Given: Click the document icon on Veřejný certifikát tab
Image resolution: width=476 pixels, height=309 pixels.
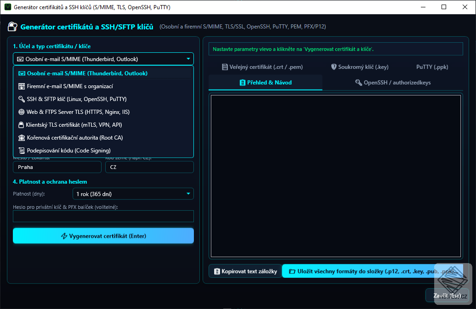Looking at the screenshot, I should pyautogui.click(x=225, y=67).
